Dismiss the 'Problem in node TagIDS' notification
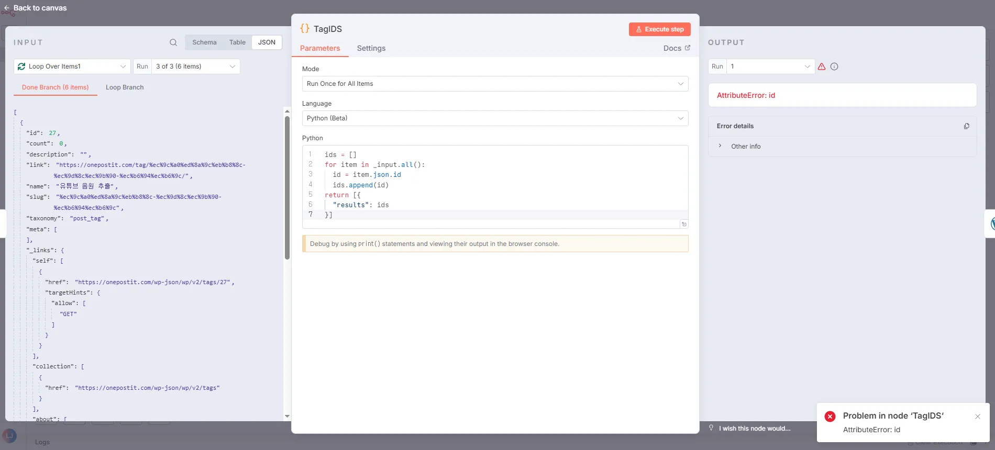 pos(978,417)
